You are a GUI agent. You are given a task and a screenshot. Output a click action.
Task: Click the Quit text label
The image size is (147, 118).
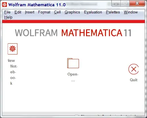[134, 80]
